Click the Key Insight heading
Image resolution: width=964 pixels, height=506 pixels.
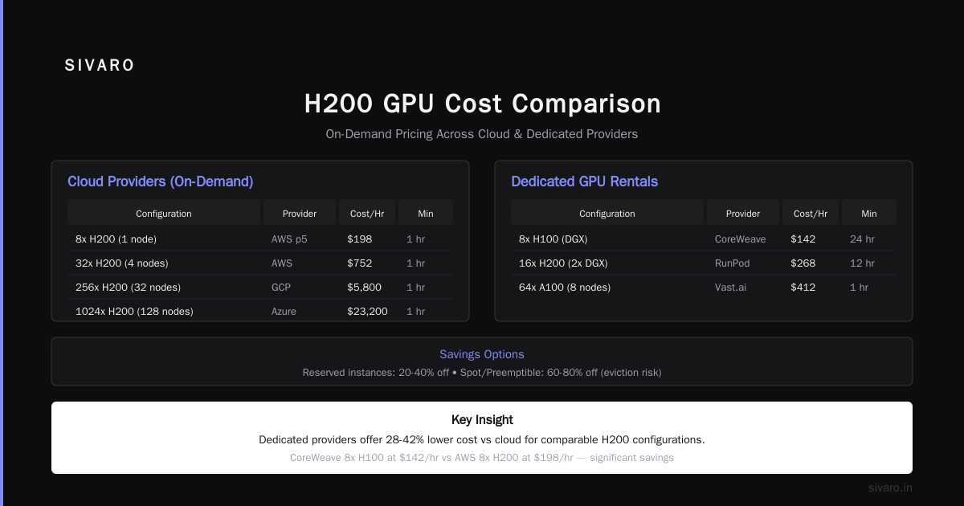pos(482,419)
